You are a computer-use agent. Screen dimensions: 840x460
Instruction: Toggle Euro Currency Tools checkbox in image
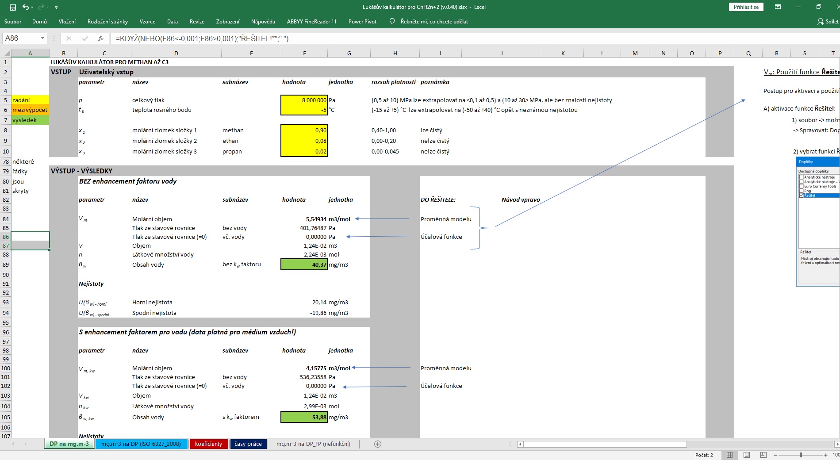801,186
